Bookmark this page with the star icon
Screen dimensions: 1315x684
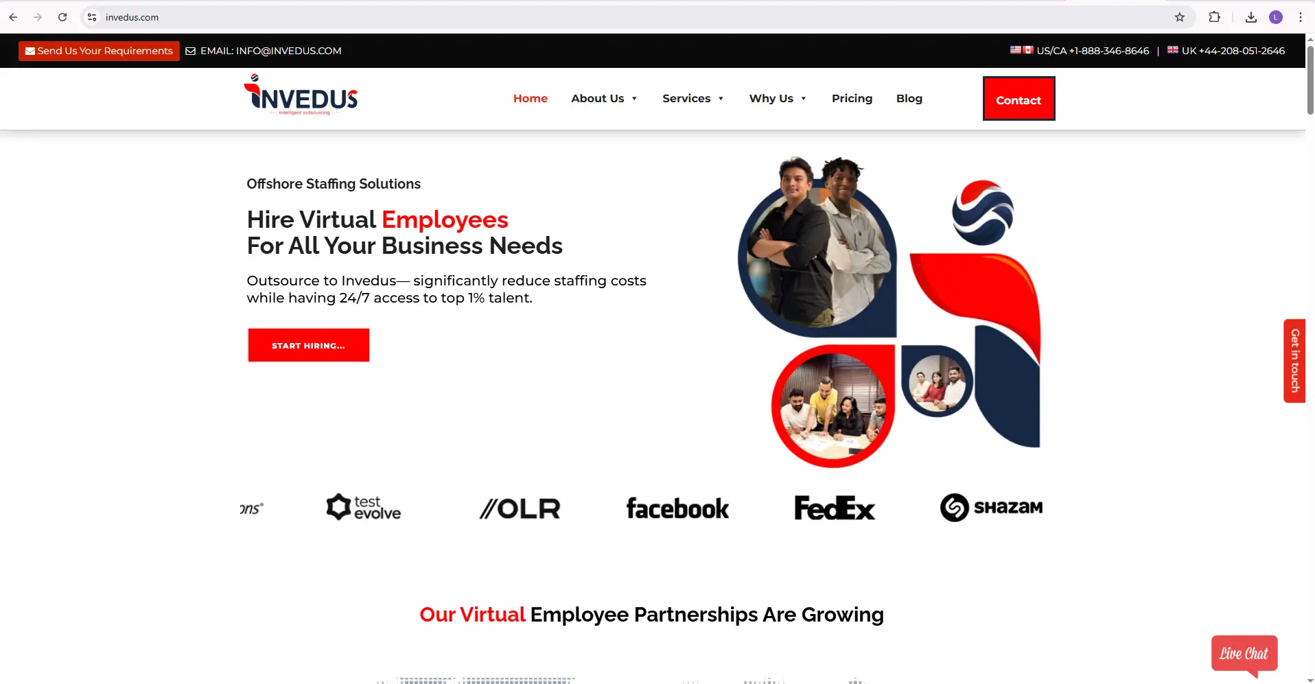coord(1180,17)
